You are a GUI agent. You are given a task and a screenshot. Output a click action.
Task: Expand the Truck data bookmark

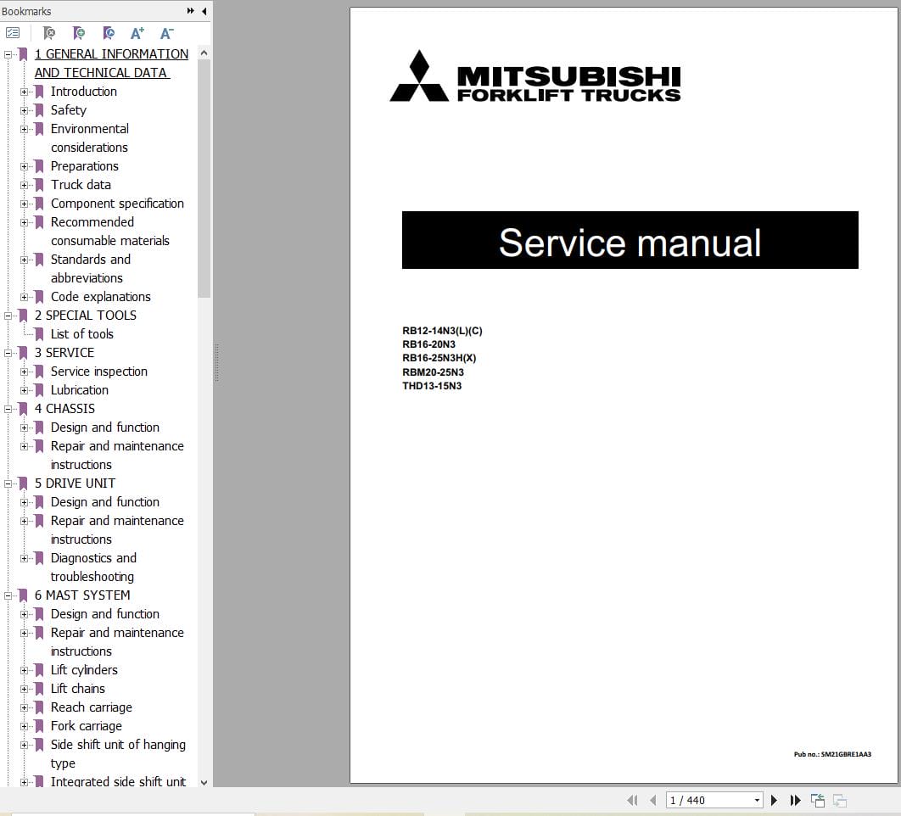click(24, 185)
